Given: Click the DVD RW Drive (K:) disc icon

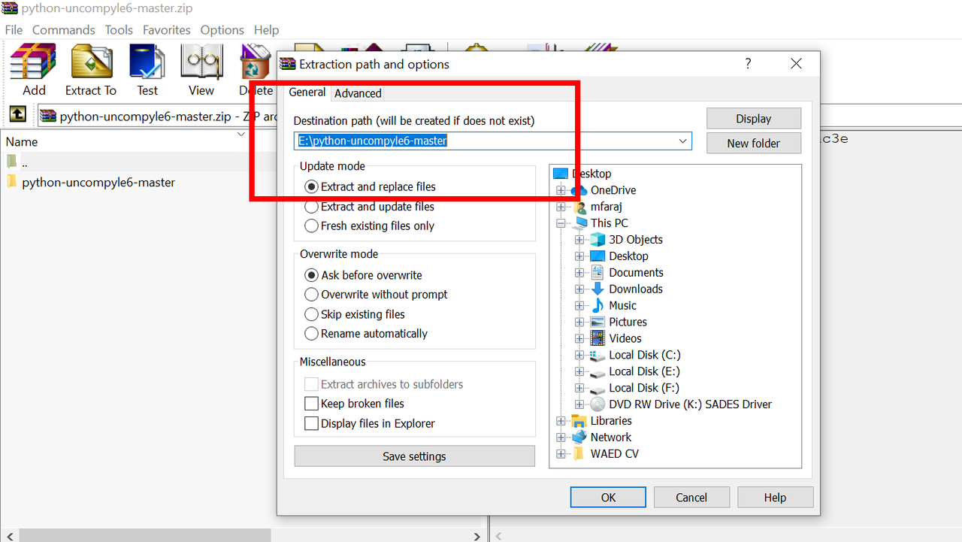Looking at the screenshot, I should [x=597, y=404].
